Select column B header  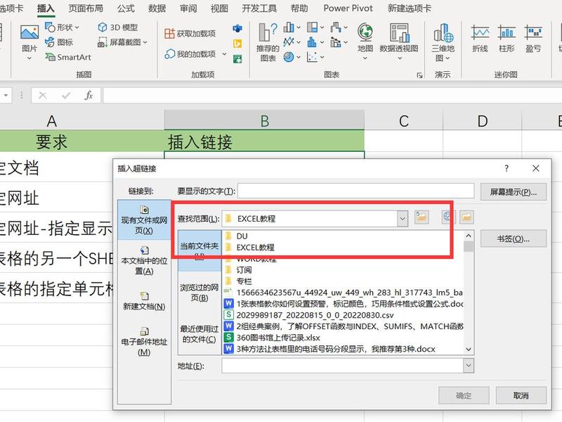[264, 120]
